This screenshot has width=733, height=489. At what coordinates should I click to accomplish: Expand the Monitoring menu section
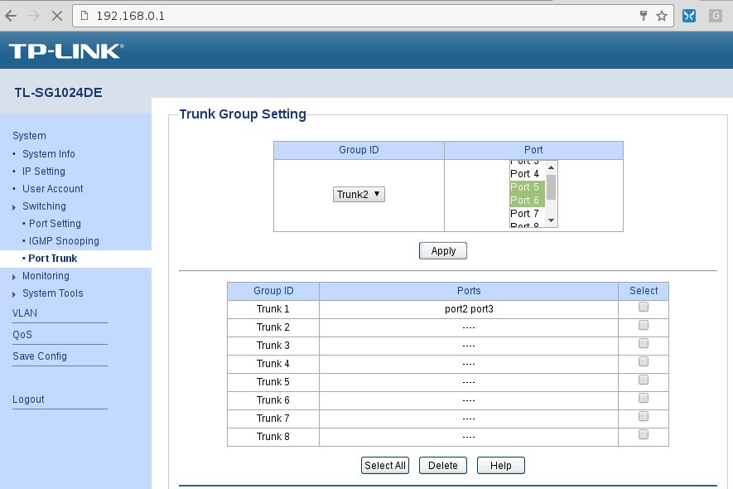click(46, 276)
